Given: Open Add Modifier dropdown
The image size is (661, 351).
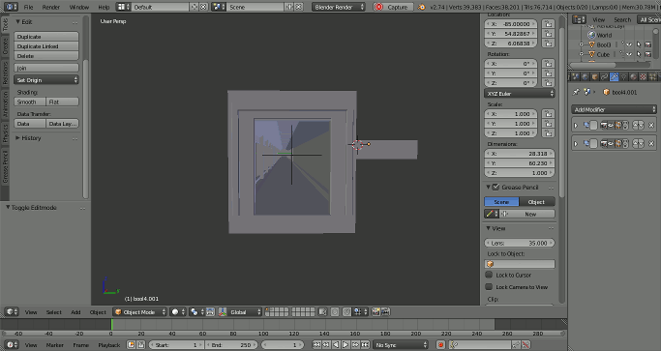Looking at the screenshot, I should click(x=614, y=109).
